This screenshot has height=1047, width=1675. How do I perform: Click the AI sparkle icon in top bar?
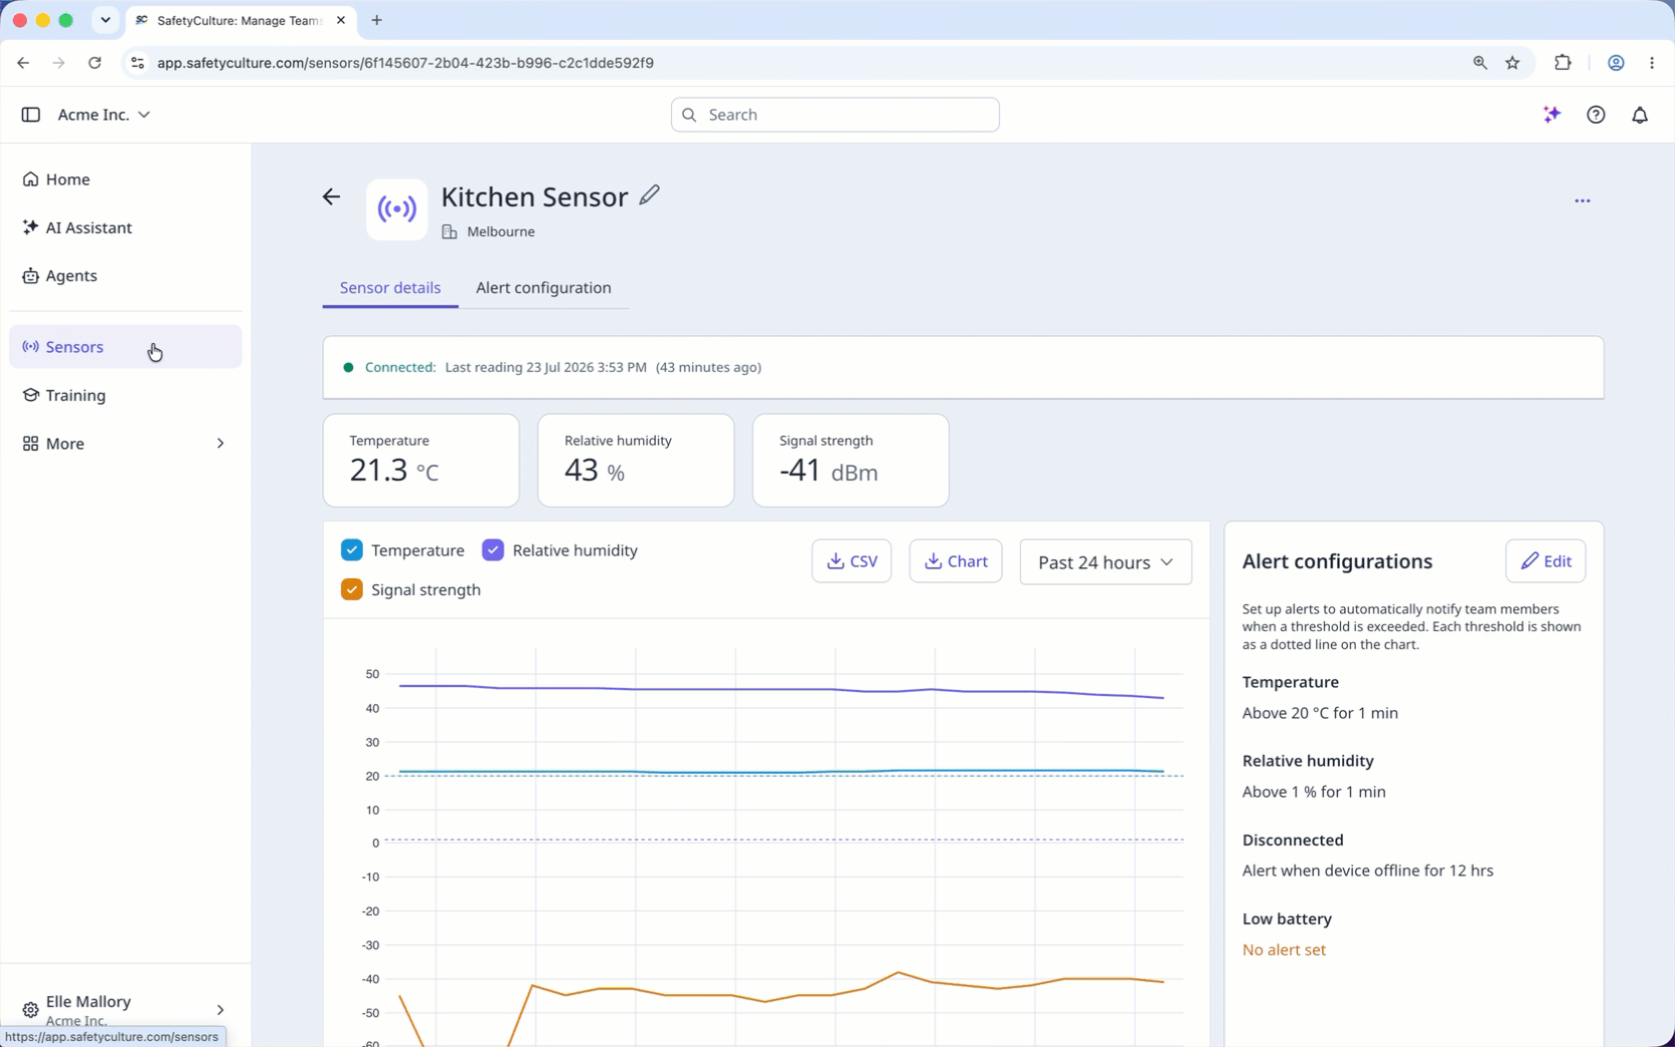1551,115
